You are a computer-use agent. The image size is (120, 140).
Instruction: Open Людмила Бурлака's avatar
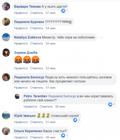tap(6, 22)
